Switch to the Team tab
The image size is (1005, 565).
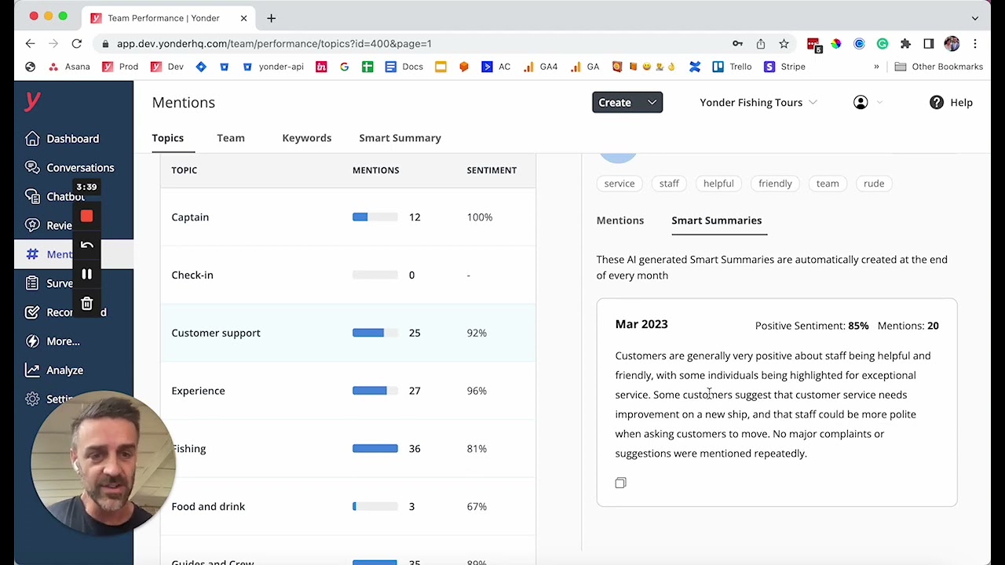click(x=231, y=138)
